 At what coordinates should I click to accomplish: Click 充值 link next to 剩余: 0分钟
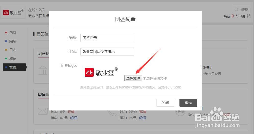coord(142,112)
